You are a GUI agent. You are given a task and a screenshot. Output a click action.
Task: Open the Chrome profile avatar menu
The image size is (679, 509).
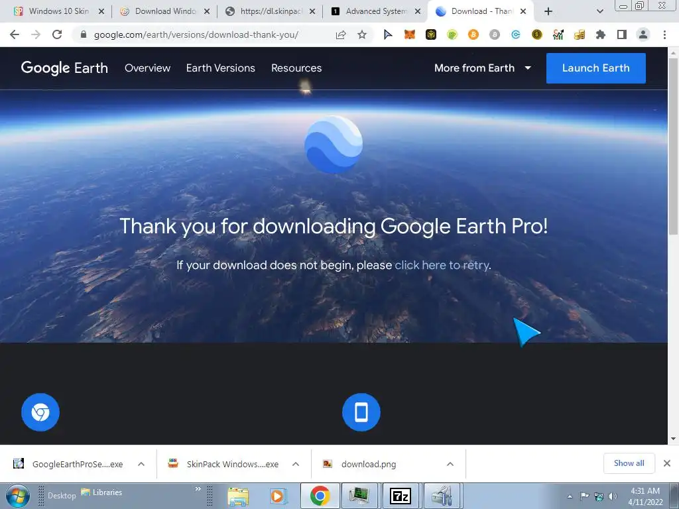(643, 34)
